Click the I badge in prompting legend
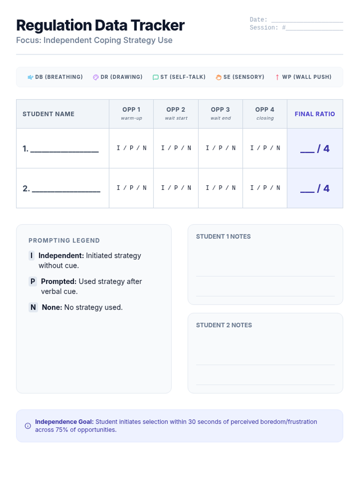This screenshot has width=359, height=478. coord(31,256)
